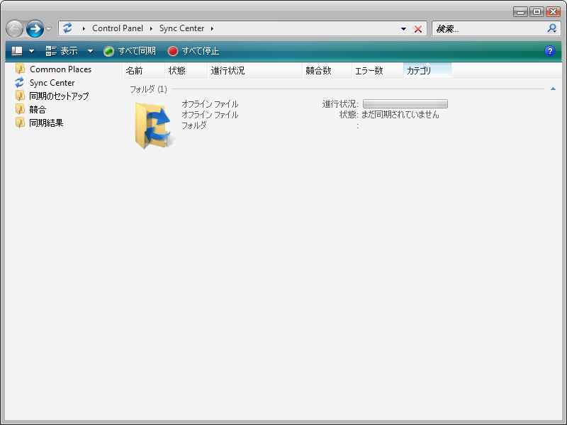The image size is (567, 425).
Task: Click the organize layout icon in toolbar
Action: click(x=17, y=51)
